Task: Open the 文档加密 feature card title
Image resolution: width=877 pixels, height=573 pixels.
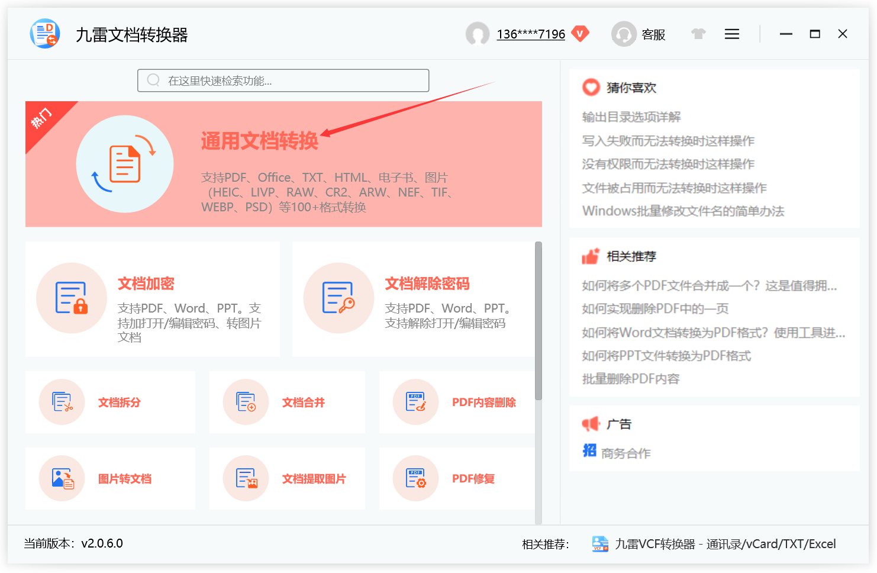Action: tap(146, 284)
